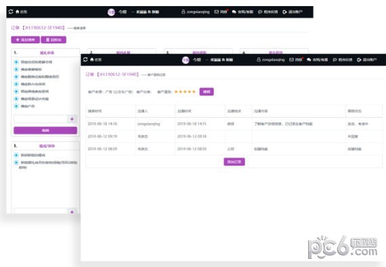Click the plus button at the bottom of list 5
Image resolution: width=386 pixels, height=267 pixels.
click(x=72, y=212)
